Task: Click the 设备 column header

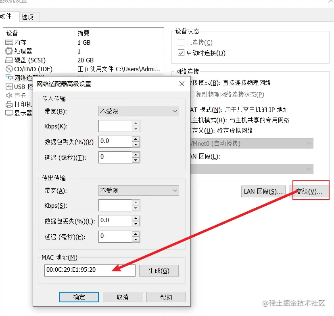Action: [40, 33]
